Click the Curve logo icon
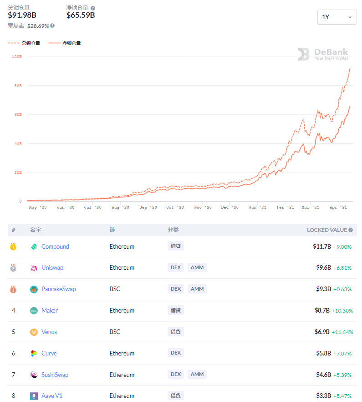 (34, 354)
